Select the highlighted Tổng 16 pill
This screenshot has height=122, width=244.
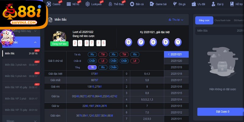coord(92,67)
